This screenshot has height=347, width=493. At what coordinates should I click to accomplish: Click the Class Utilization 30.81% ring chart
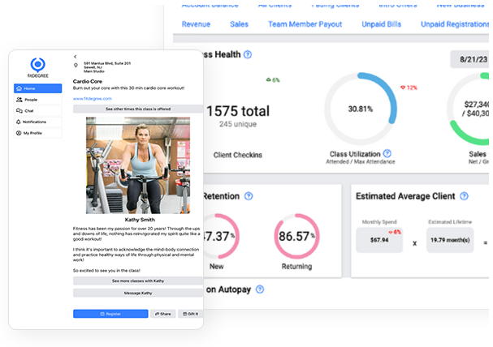pyautogui.click(x=361, y=109)
